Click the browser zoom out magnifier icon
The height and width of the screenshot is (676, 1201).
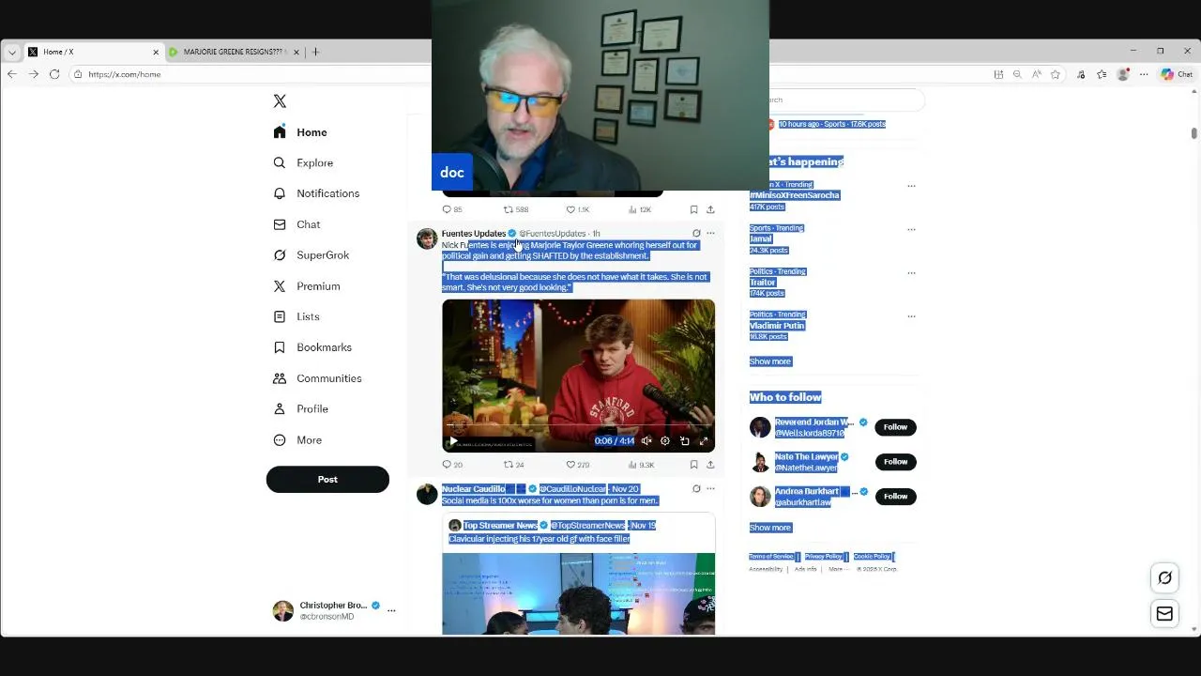(x=1017, y=74)
